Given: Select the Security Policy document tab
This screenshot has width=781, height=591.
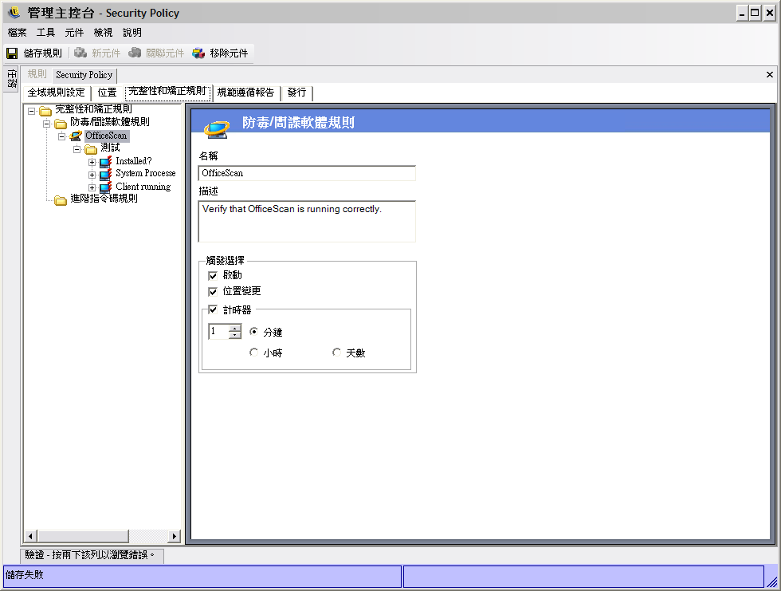Looking at the screenshot, I should (84, 75).
